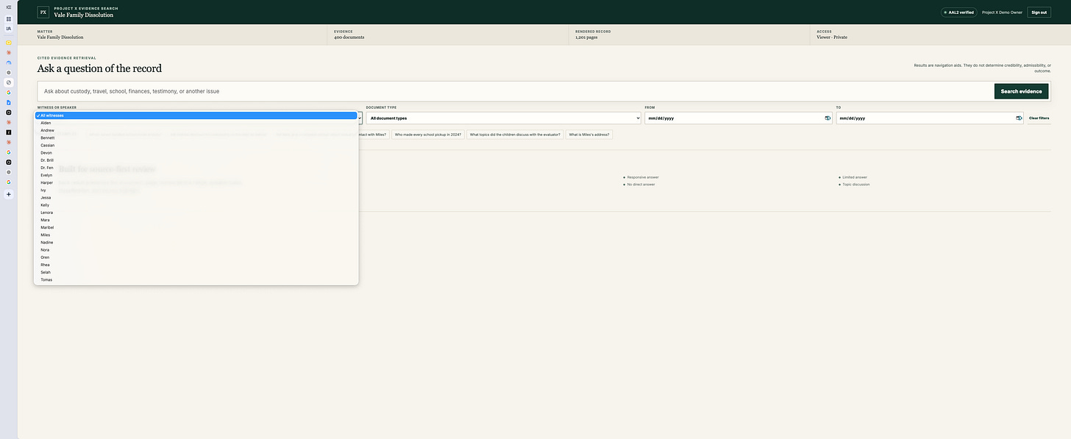Filter by witness Nadine
Screen dimensions: 1071x439
(196, 243)
